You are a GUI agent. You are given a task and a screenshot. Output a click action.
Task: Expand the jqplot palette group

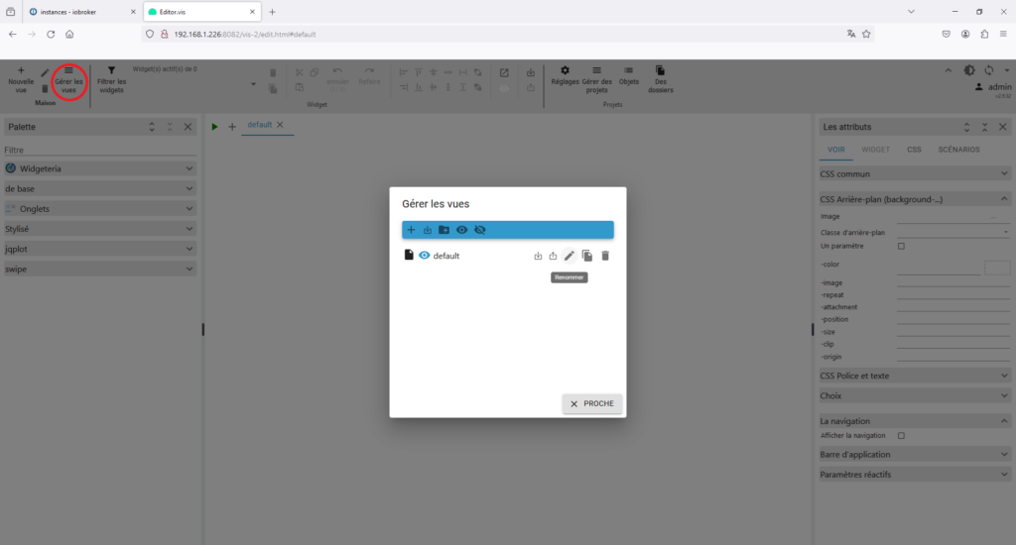(x=100, y=249)
